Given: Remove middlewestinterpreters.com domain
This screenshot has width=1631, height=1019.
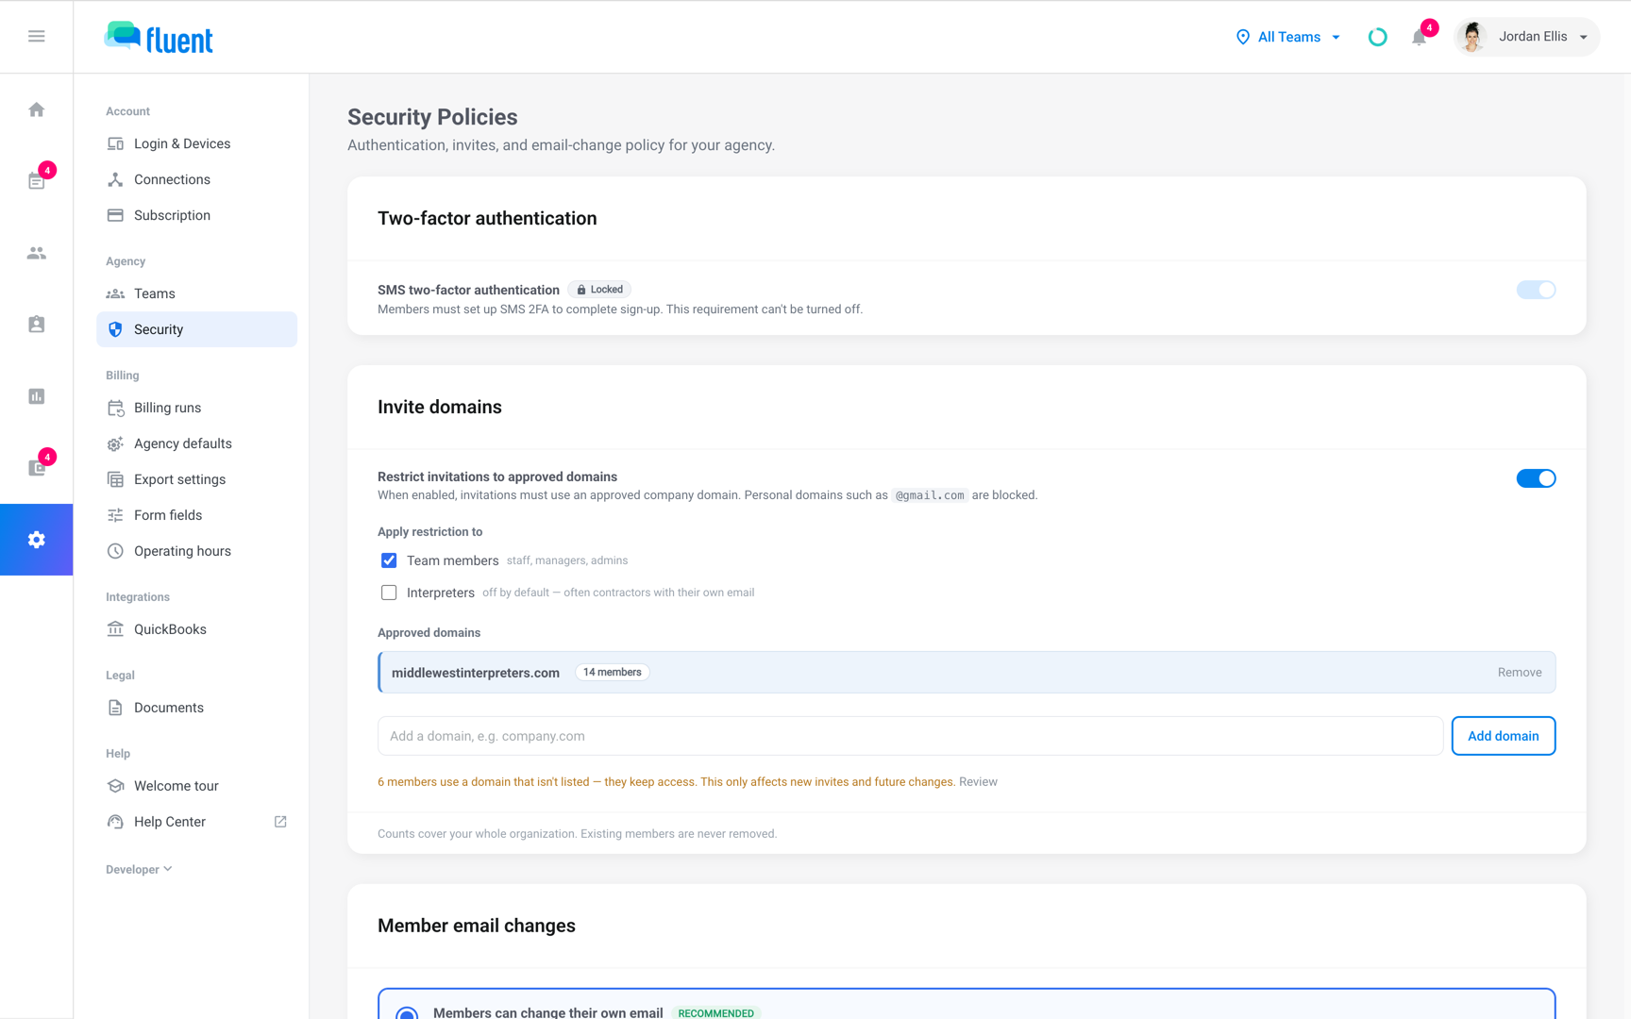Looking at the screenshot, I should pyautogui.click(x=1519, y=673).
